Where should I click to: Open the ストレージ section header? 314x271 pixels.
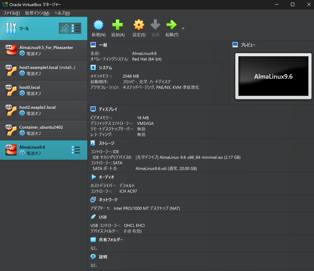pyautogui.click(x=106, y=143)
